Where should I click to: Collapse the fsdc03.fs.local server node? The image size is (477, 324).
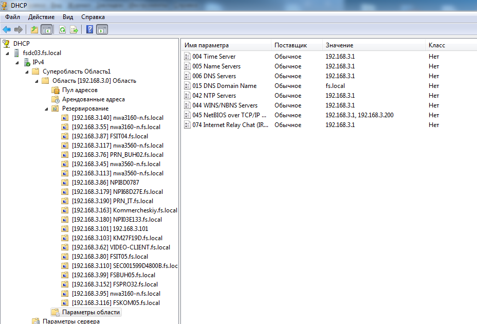pyautogui.click(x=7, y=53)
